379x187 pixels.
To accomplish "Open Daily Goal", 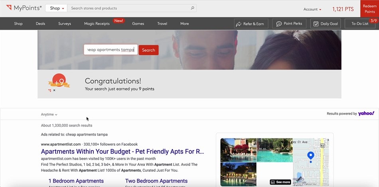I will click(326, 23).
